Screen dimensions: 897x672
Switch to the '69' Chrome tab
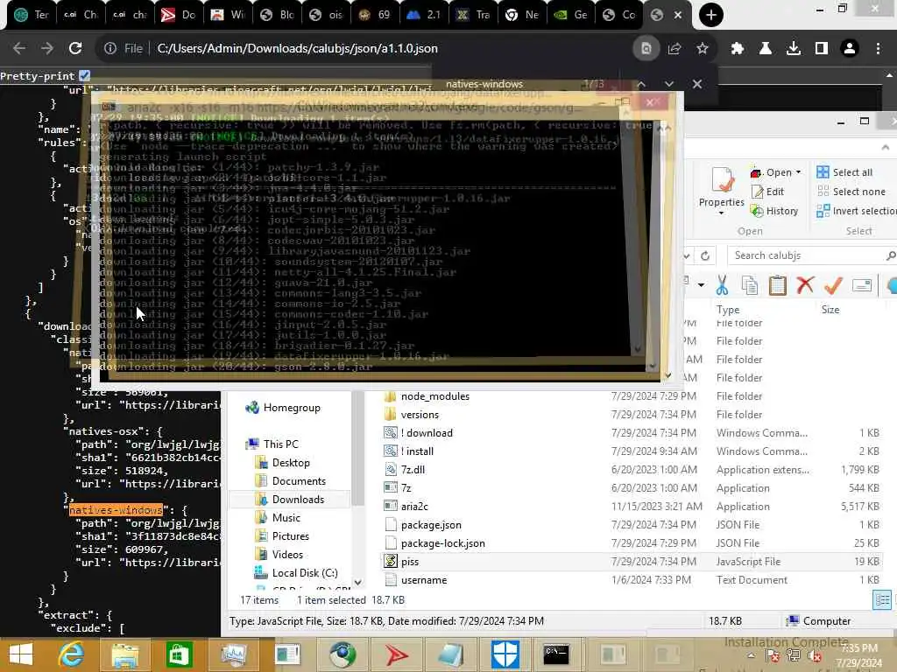[x=375, y=15]
